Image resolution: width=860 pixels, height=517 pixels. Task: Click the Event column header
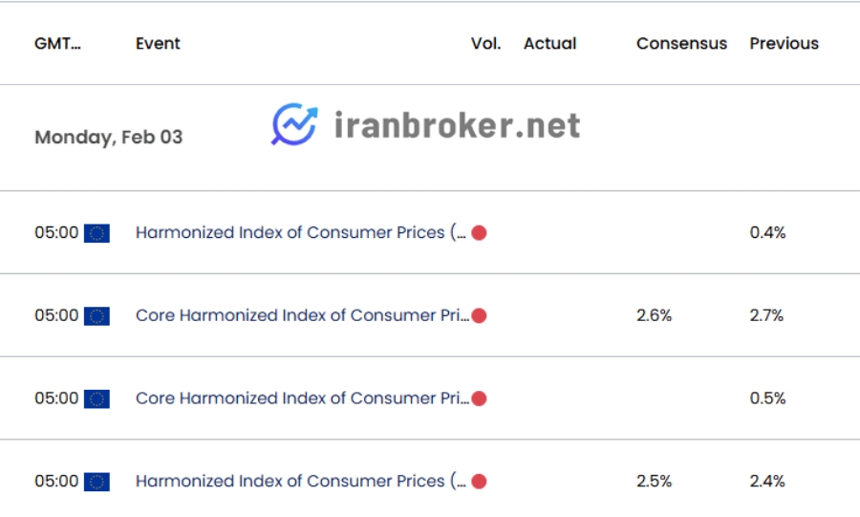[x=158, y=43]
